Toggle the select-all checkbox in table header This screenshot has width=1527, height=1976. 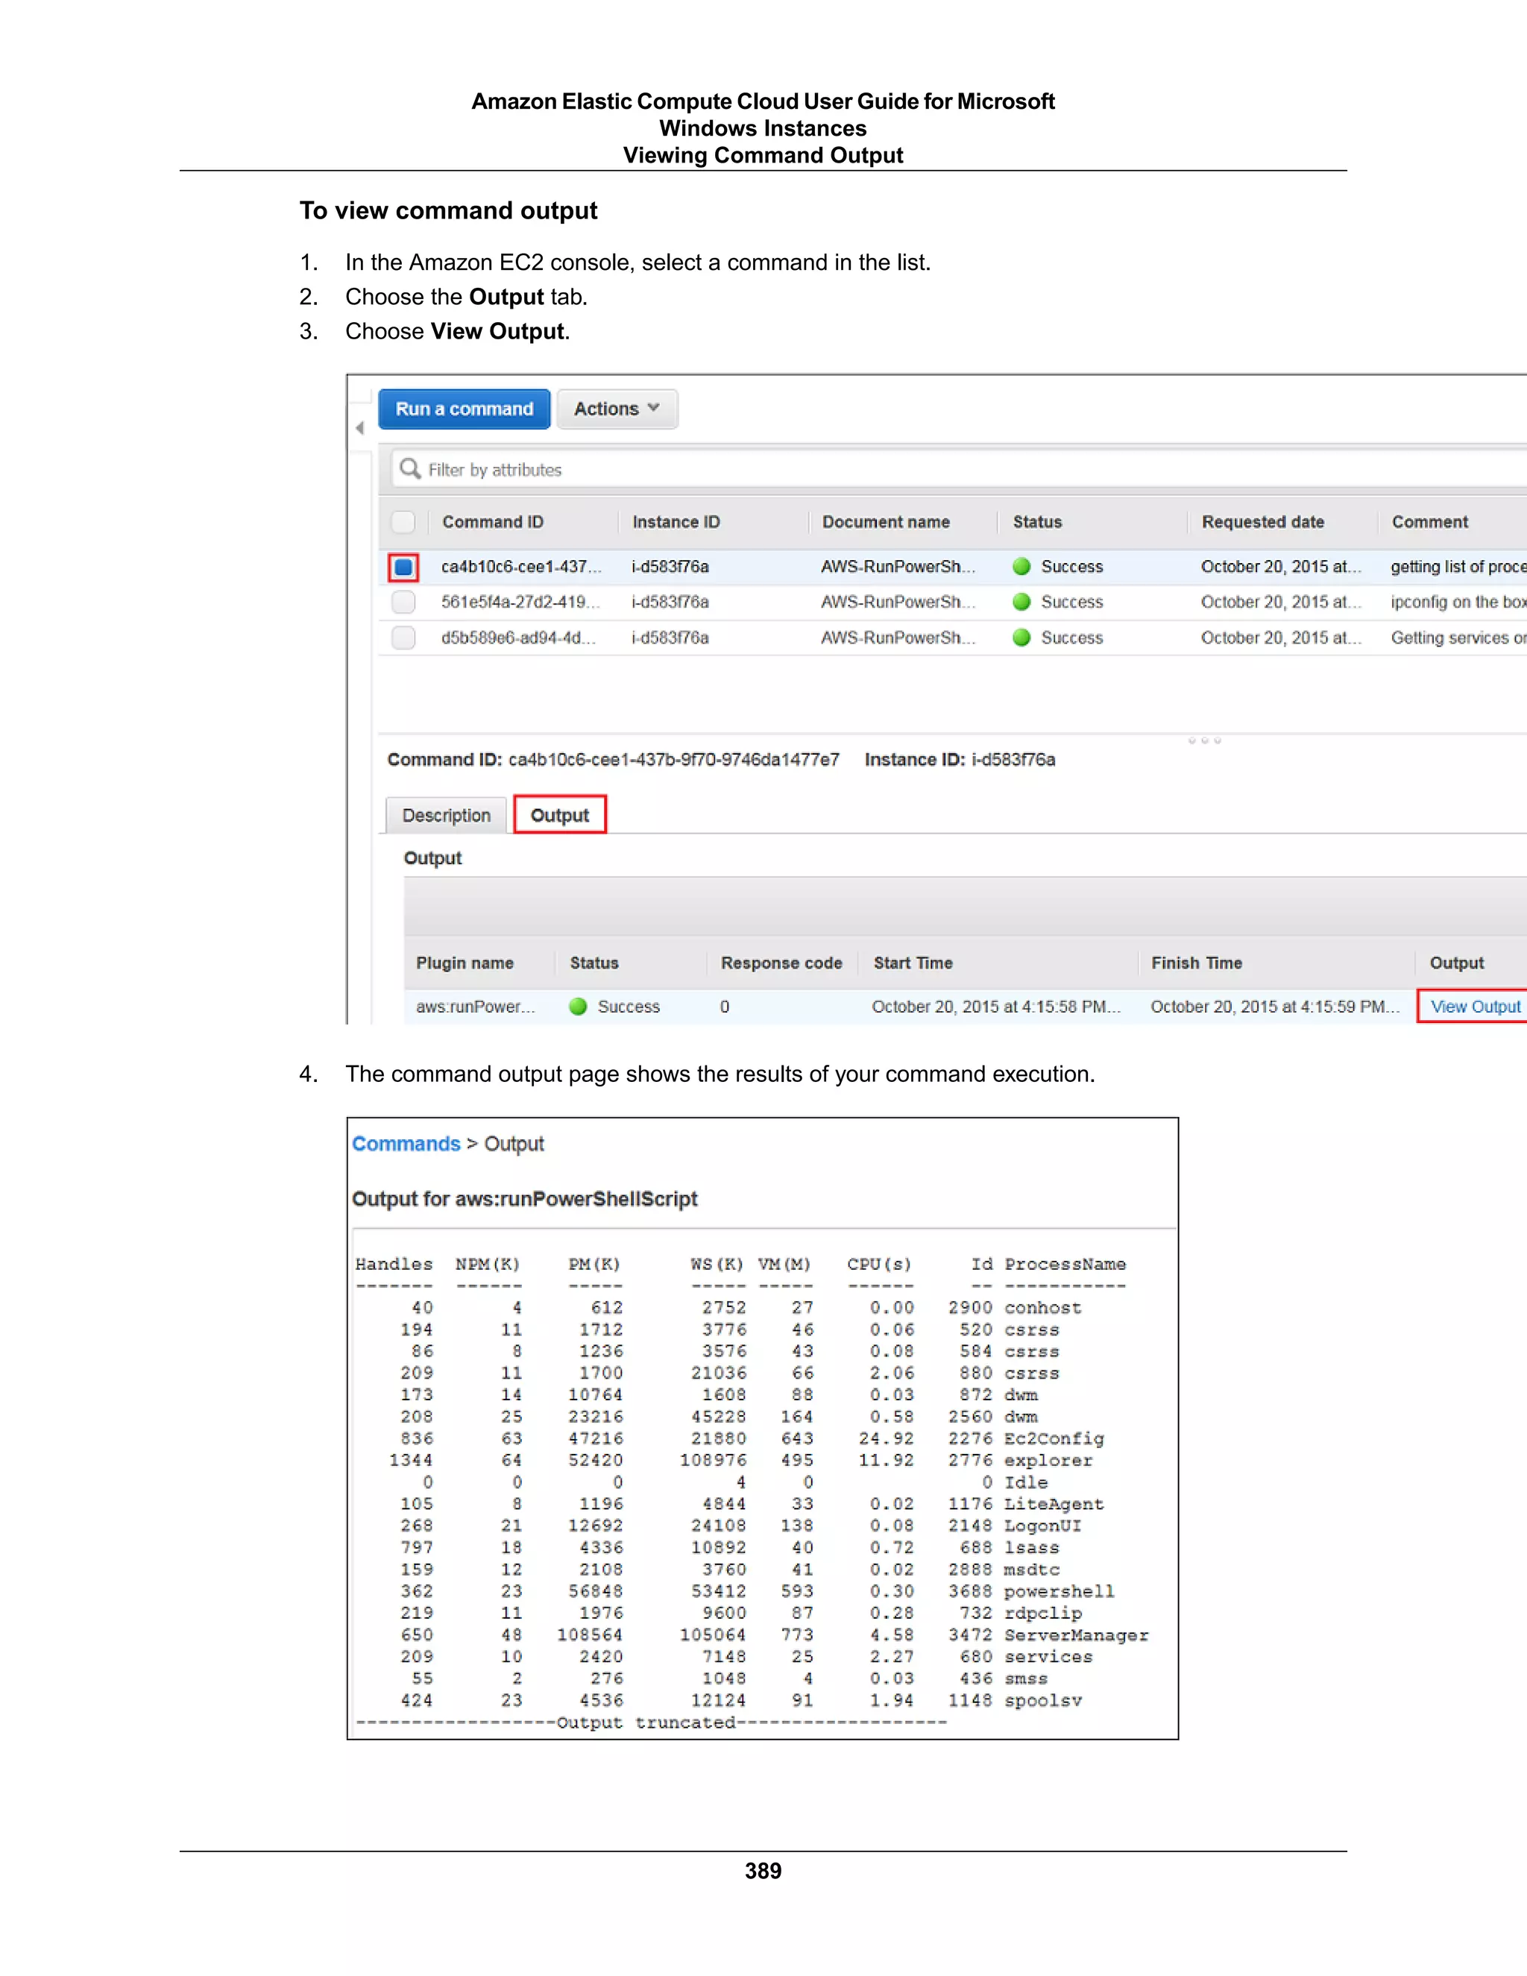pyautogui.click(x=403, y=522)
